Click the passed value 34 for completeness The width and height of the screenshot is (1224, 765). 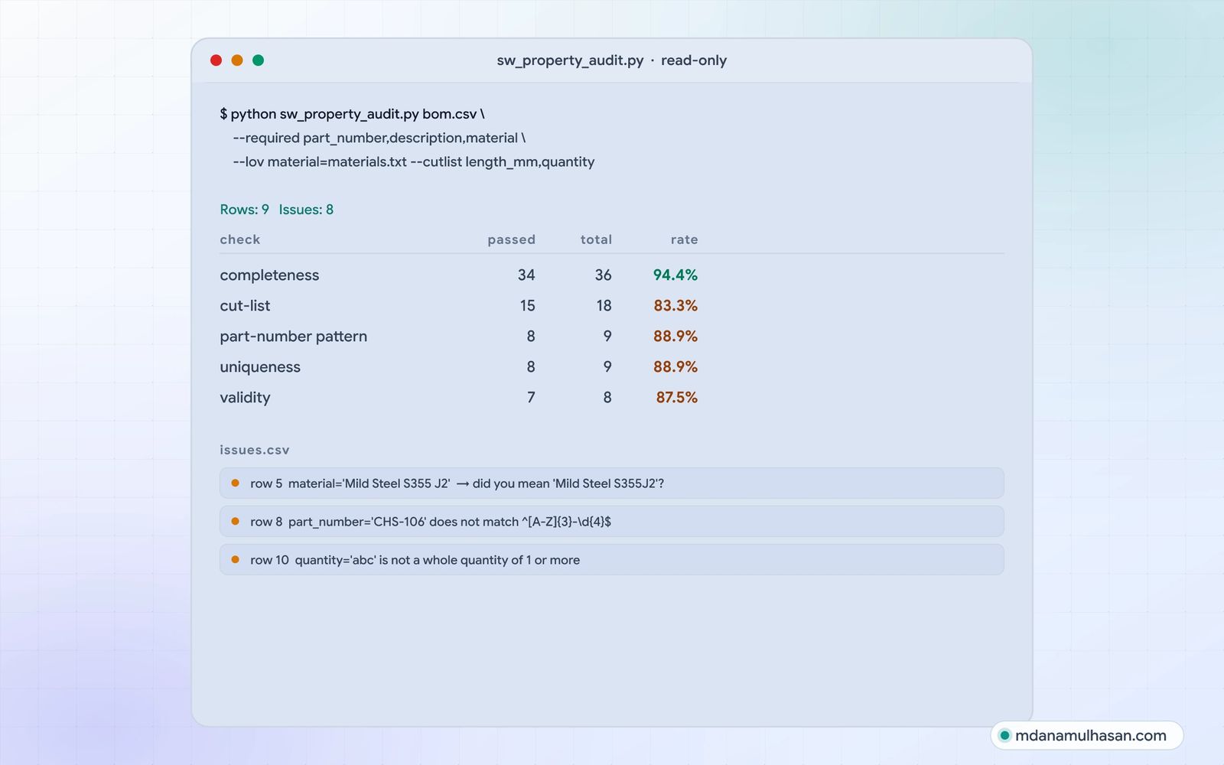point(526,275)
